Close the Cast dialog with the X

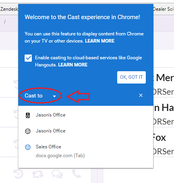[141, 95]
